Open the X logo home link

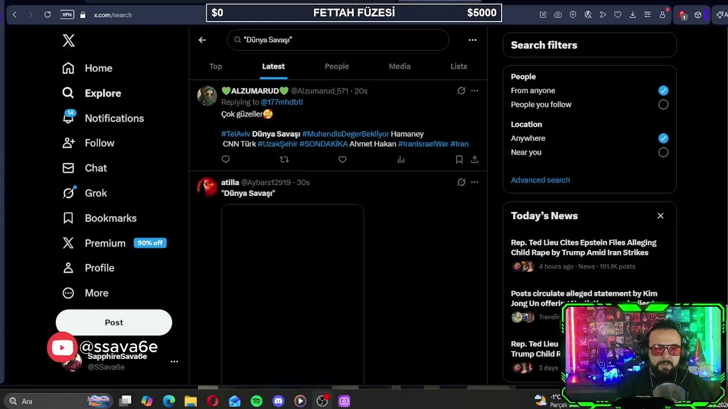click(68, 40)
